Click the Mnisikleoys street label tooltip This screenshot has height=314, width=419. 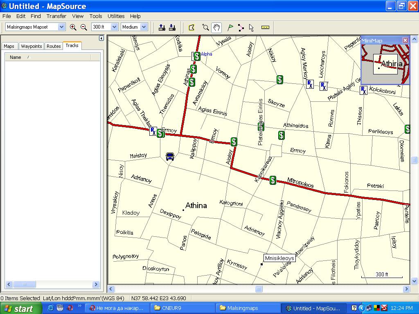point(279,258)
